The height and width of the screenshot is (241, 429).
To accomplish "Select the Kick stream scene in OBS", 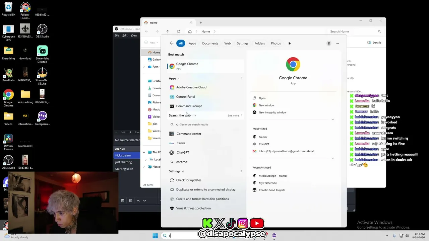I will point(127,155).
